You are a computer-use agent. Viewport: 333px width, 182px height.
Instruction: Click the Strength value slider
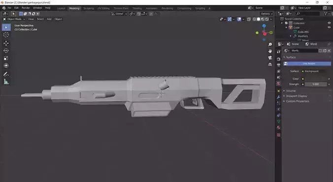[x=316, y=84]
